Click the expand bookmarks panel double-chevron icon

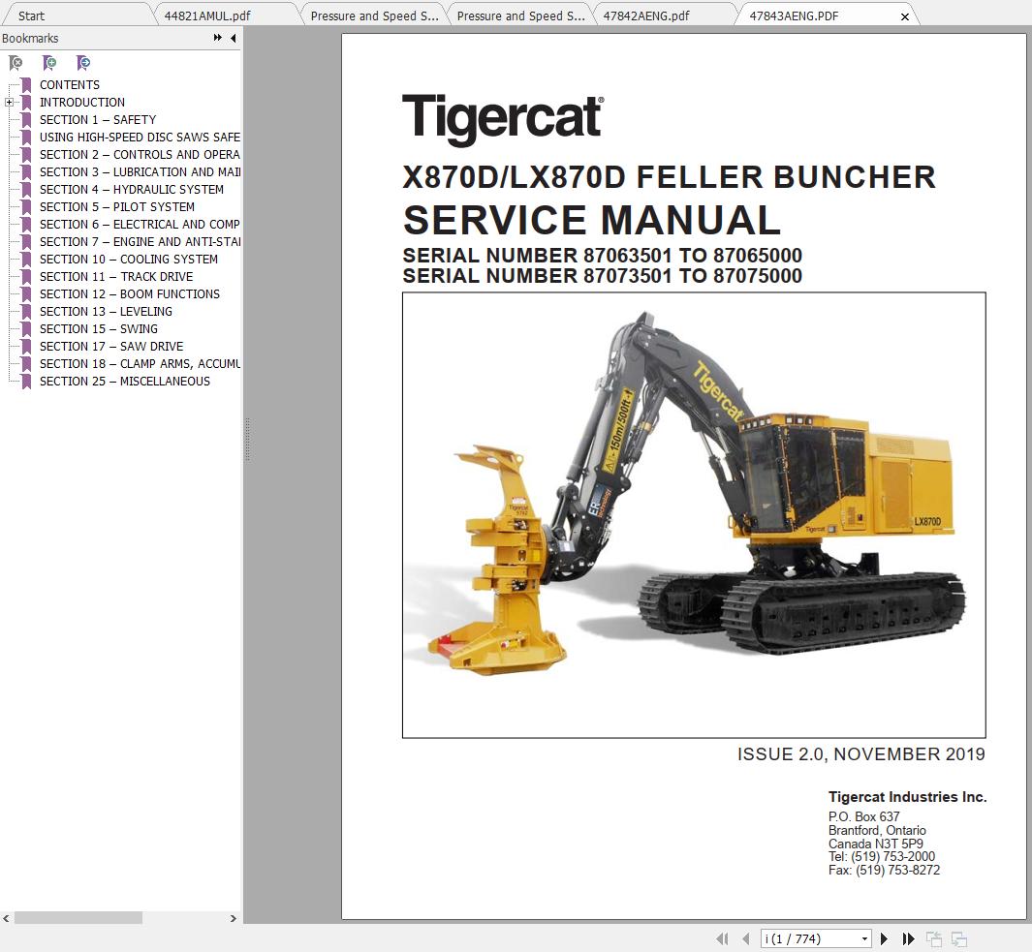(x=217, y=38)
